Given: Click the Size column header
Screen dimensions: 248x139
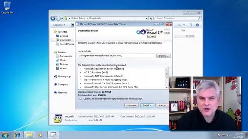Looking at the screenshot, I should coord(183,31).
